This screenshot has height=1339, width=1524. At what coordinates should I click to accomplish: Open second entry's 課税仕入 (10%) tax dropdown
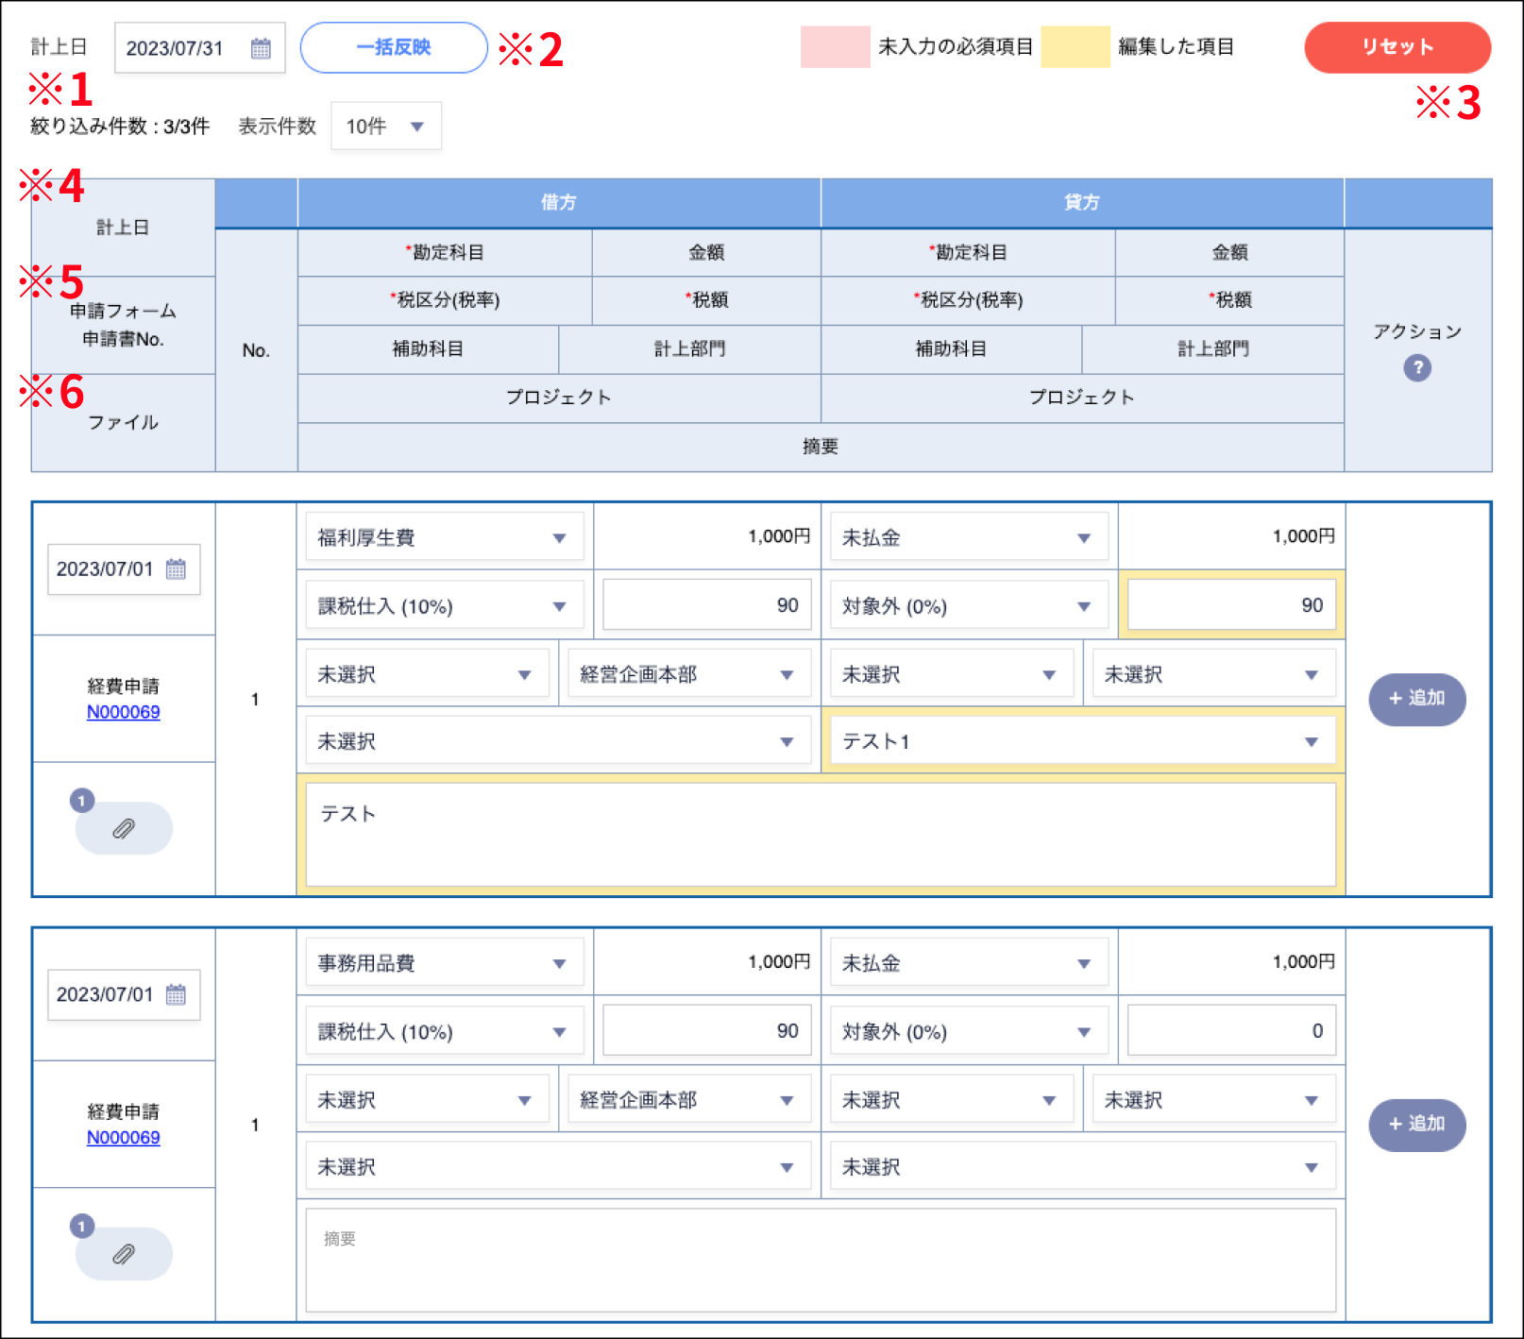click(x=444, y=1031)
